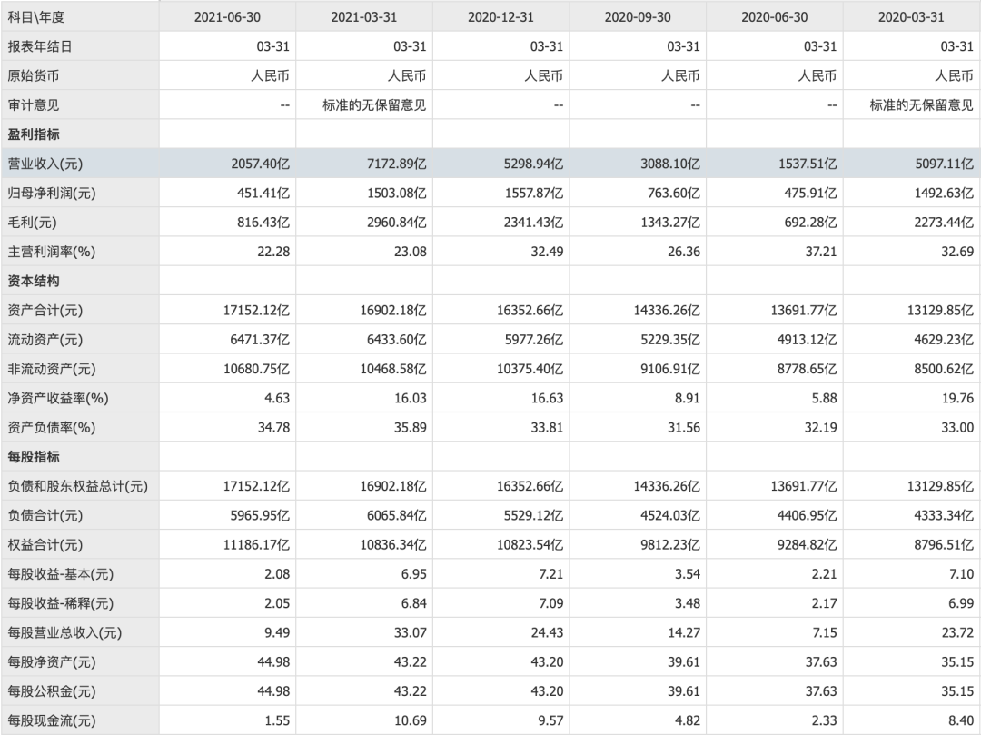Screen dimensions: 981x735
Task: Click current assets value 6471.37亿
Action: coord(261,340)
